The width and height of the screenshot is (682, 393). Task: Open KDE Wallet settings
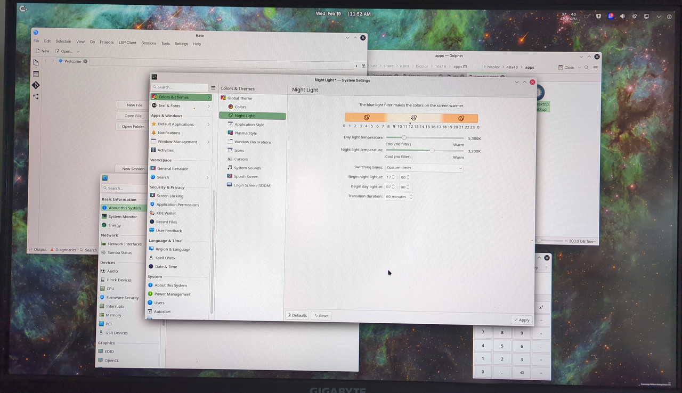coord(180,213)
